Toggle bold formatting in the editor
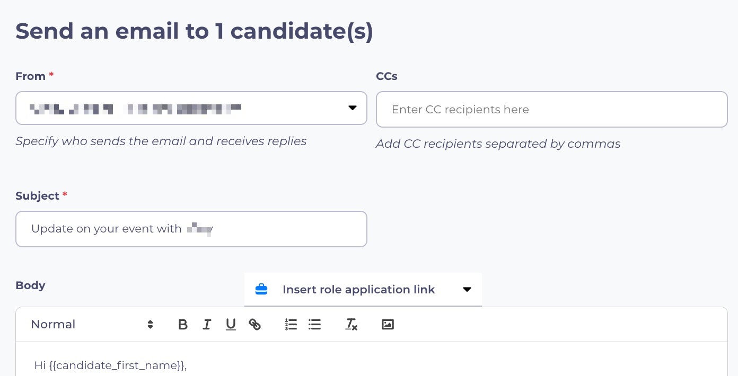 coord(183,325)
